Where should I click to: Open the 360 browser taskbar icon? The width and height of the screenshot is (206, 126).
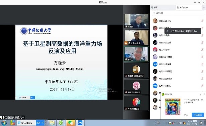[x=61, y=123]
